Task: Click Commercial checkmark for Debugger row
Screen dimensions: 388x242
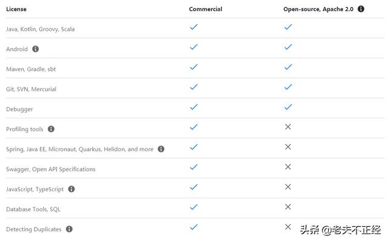Action: 194,107
